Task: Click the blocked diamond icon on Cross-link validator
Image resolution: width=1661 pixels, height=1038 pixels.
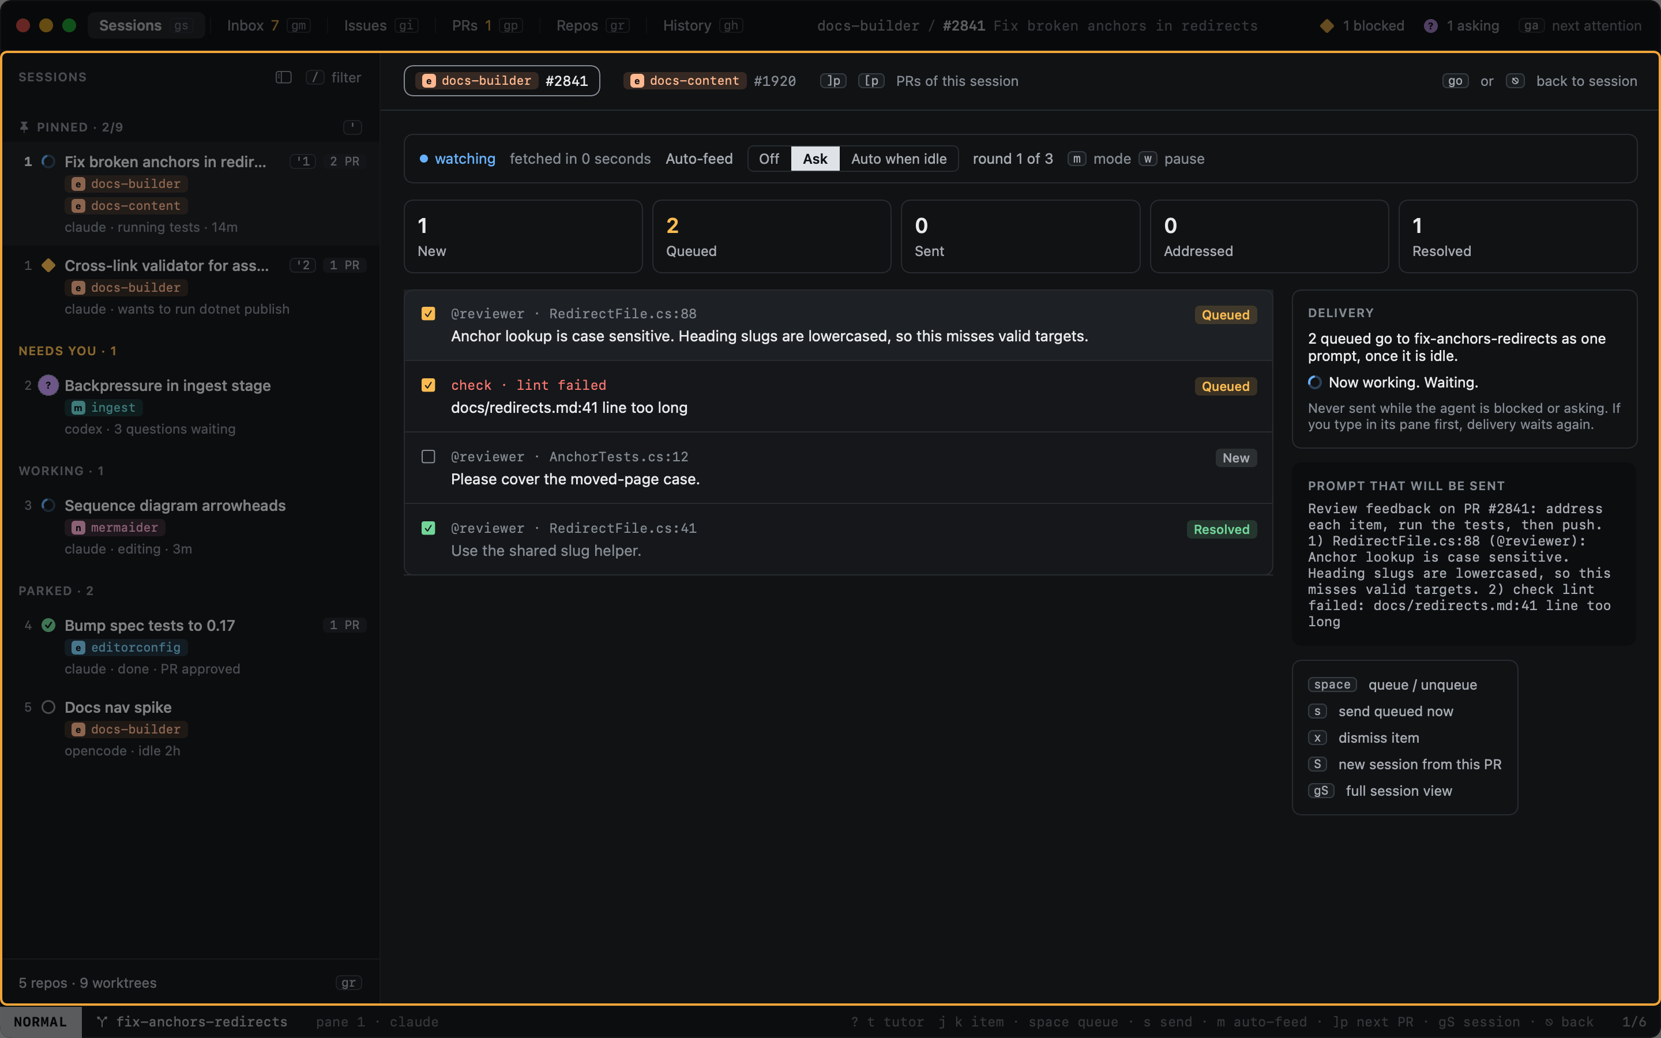Action: [x=48, y=265]
